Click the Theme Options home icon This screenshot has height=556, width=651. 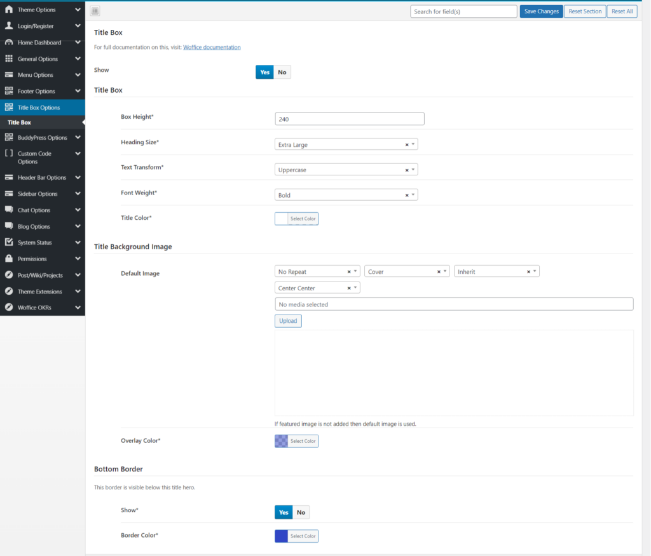pos(9,10)
